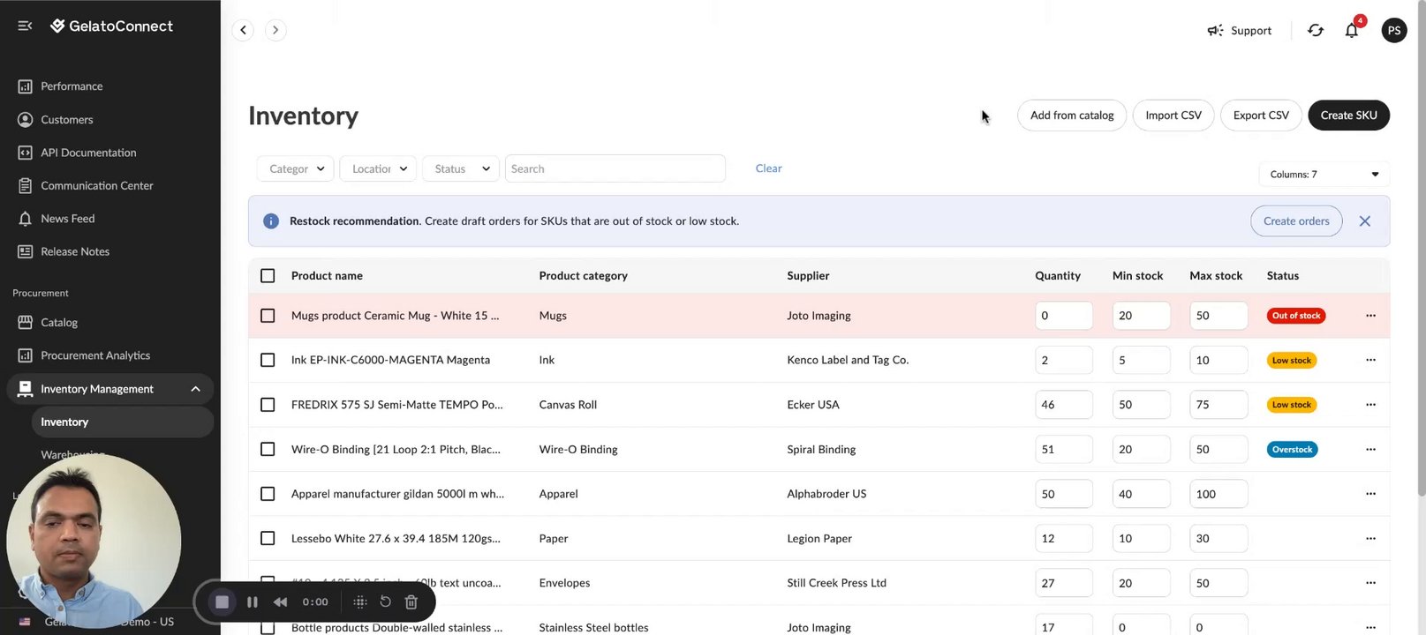Expand the Status filter dropdown
Screen dimensions: 1426x635
(461, 168)
